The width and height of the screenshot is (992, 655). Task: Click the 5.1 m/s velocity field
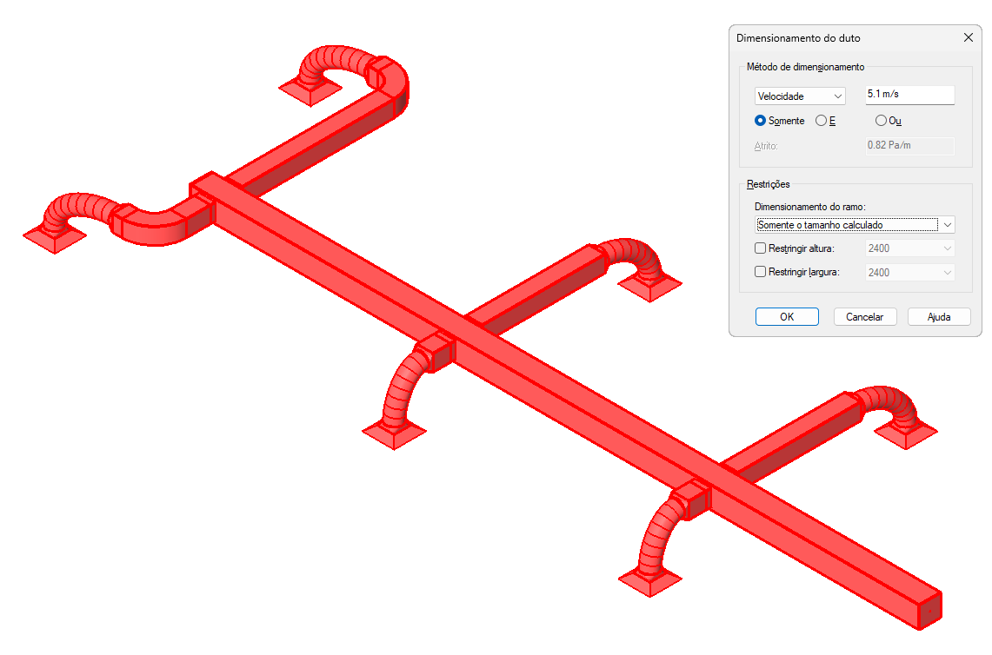[909, 94]
